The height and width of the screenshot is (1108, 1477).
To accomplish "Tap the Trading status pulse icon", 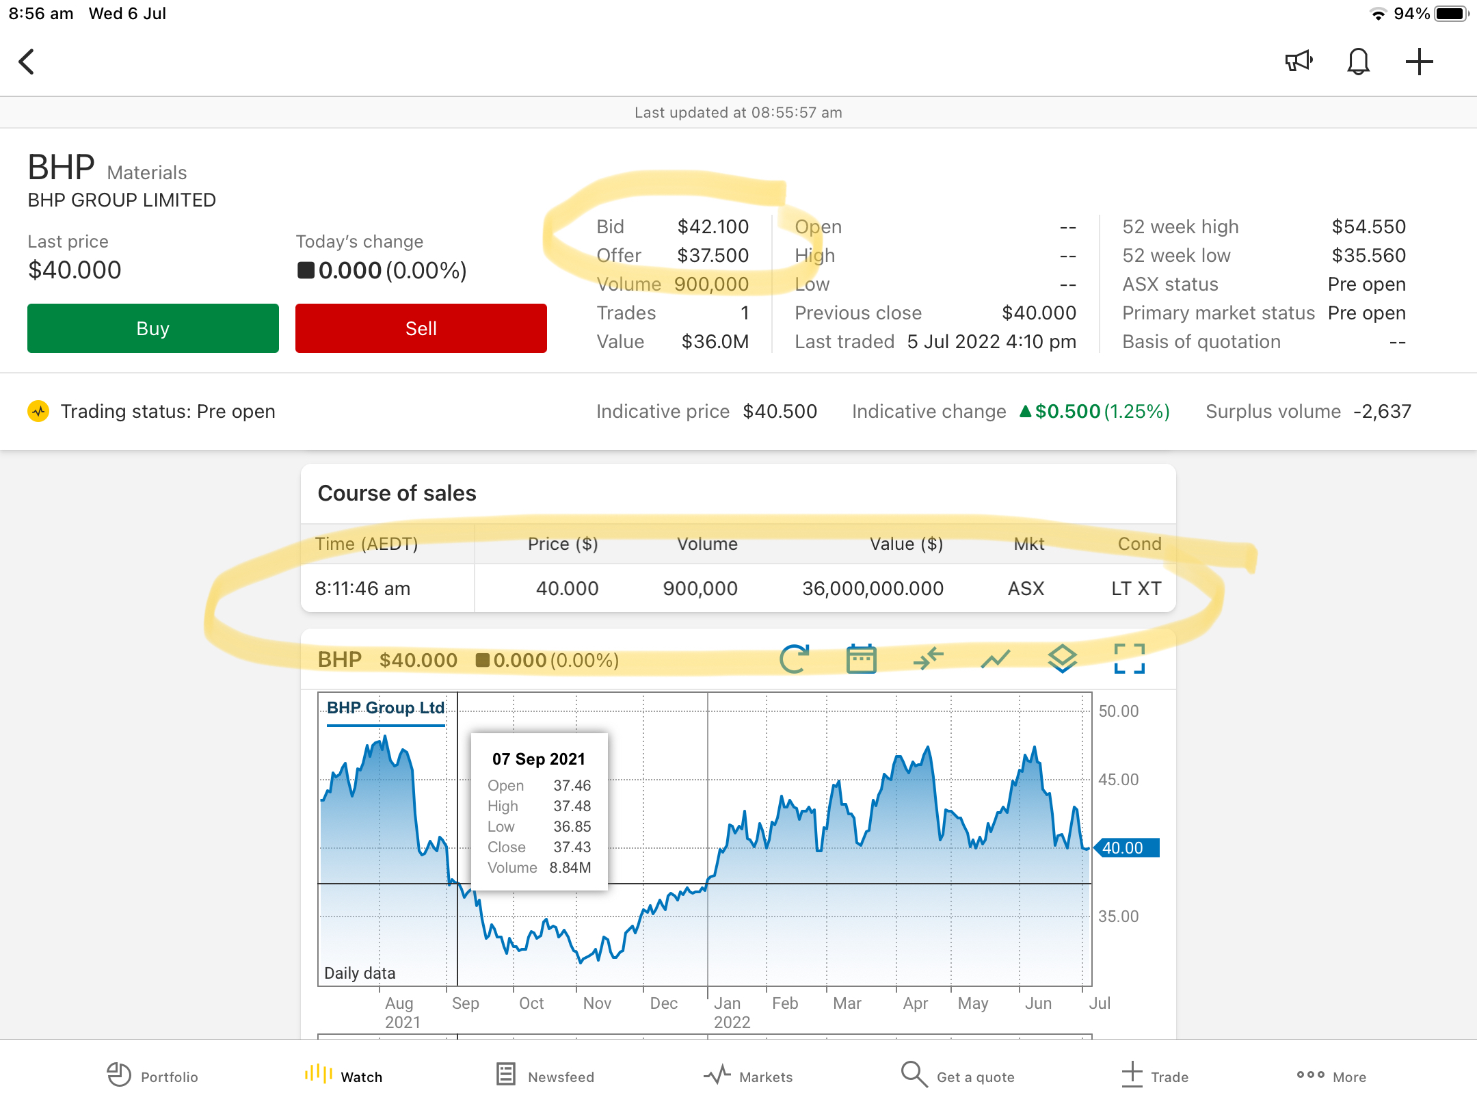I will (38, 411).
